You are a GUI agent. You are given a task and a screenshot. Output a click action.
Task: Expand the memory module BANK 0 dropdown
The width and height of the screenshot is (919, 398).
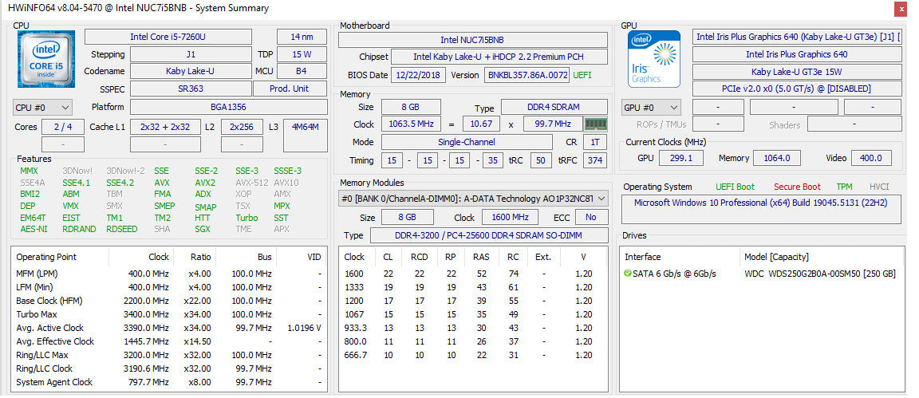click(474, 199)
